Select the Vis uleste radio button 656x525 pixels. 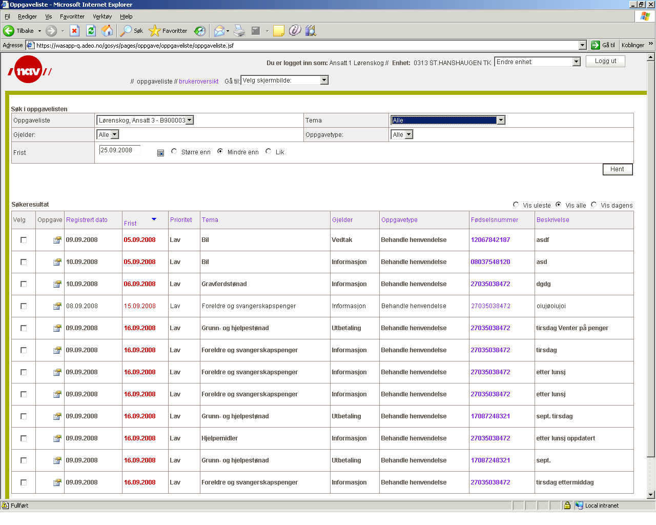tap(516, 205)
